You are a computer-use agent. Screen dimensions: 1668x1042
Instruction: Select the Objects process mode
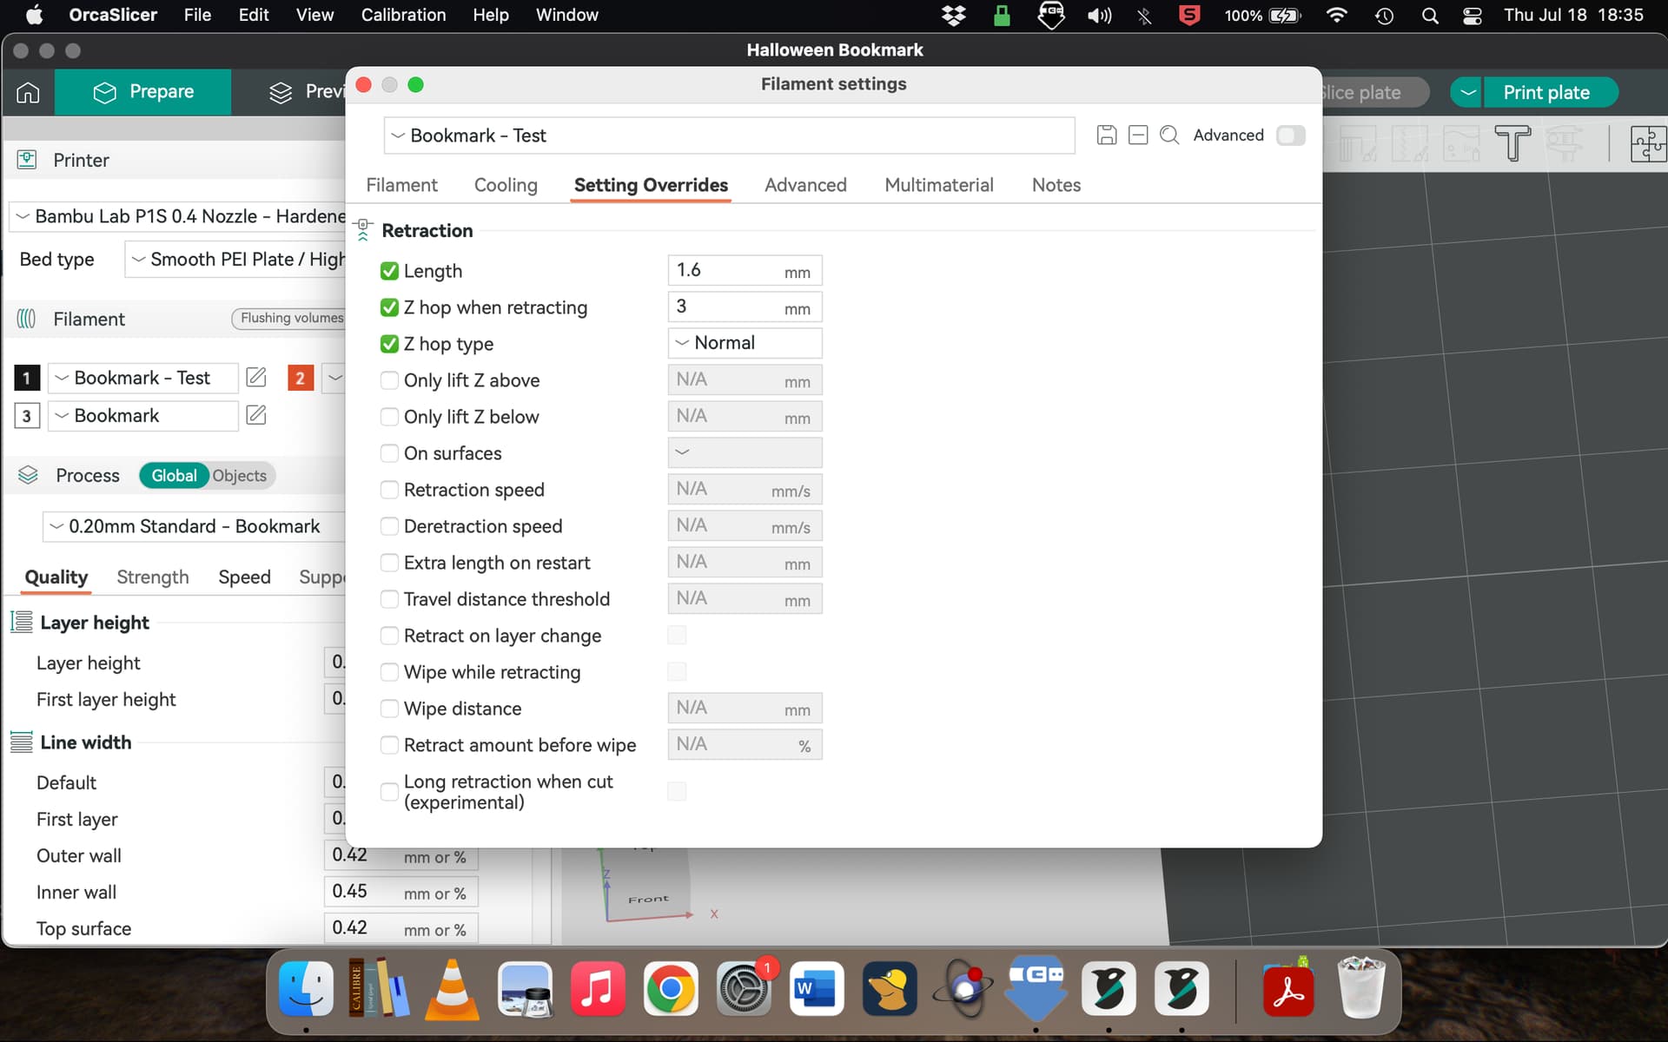pyautogui.click(x=240, y=475)
